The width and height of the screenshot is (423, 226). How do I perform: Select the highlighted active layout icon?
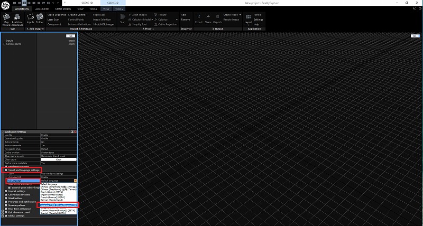coord(24,3)
